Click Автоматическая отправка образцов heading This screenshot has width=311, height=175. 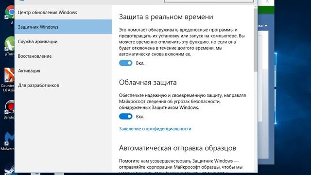point(177,148)
